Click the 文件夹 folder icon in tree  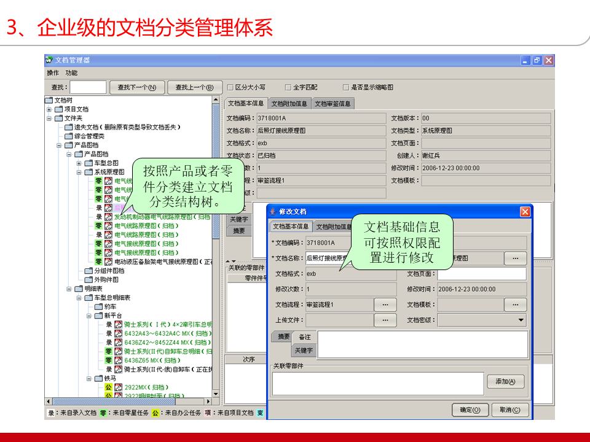[59, 118]
